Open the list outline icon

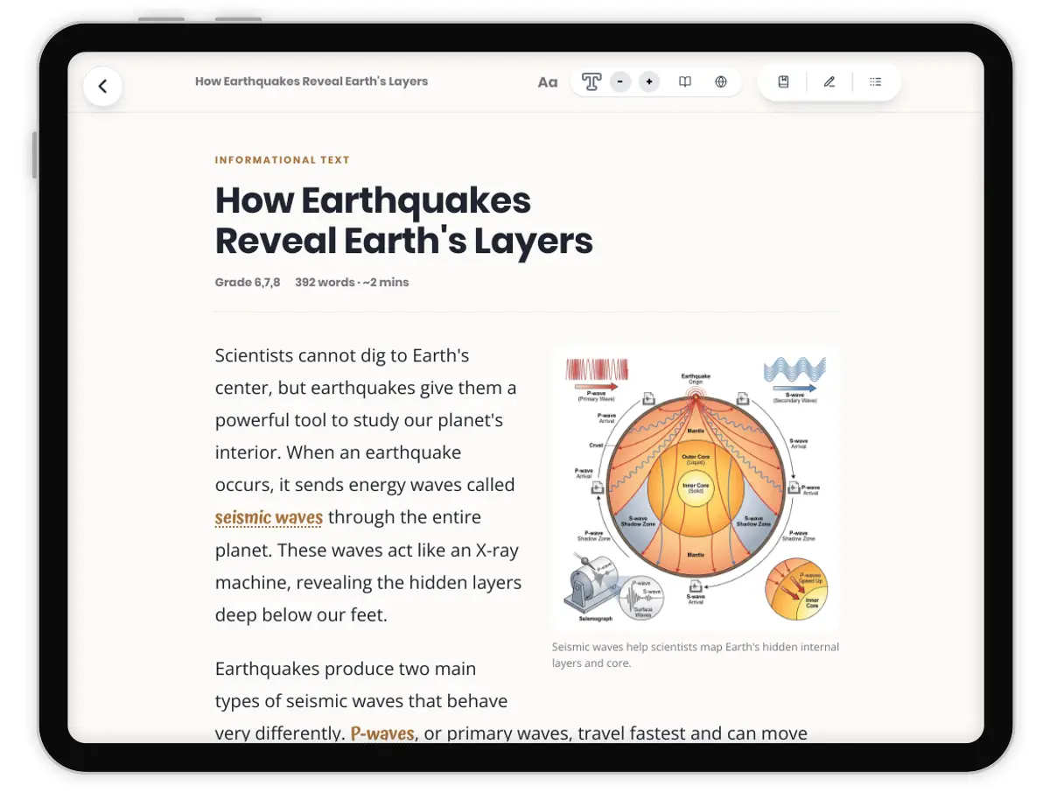875,82
